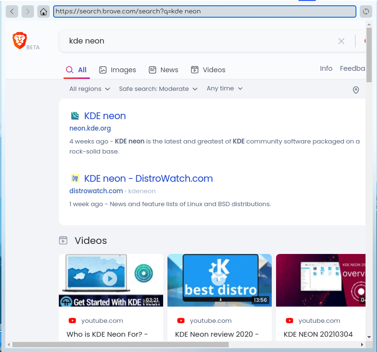Image resolution: width=377 pixels, height=352 pixels.
Task: Clear the search box with the X icon
Action: pos(341,41)
